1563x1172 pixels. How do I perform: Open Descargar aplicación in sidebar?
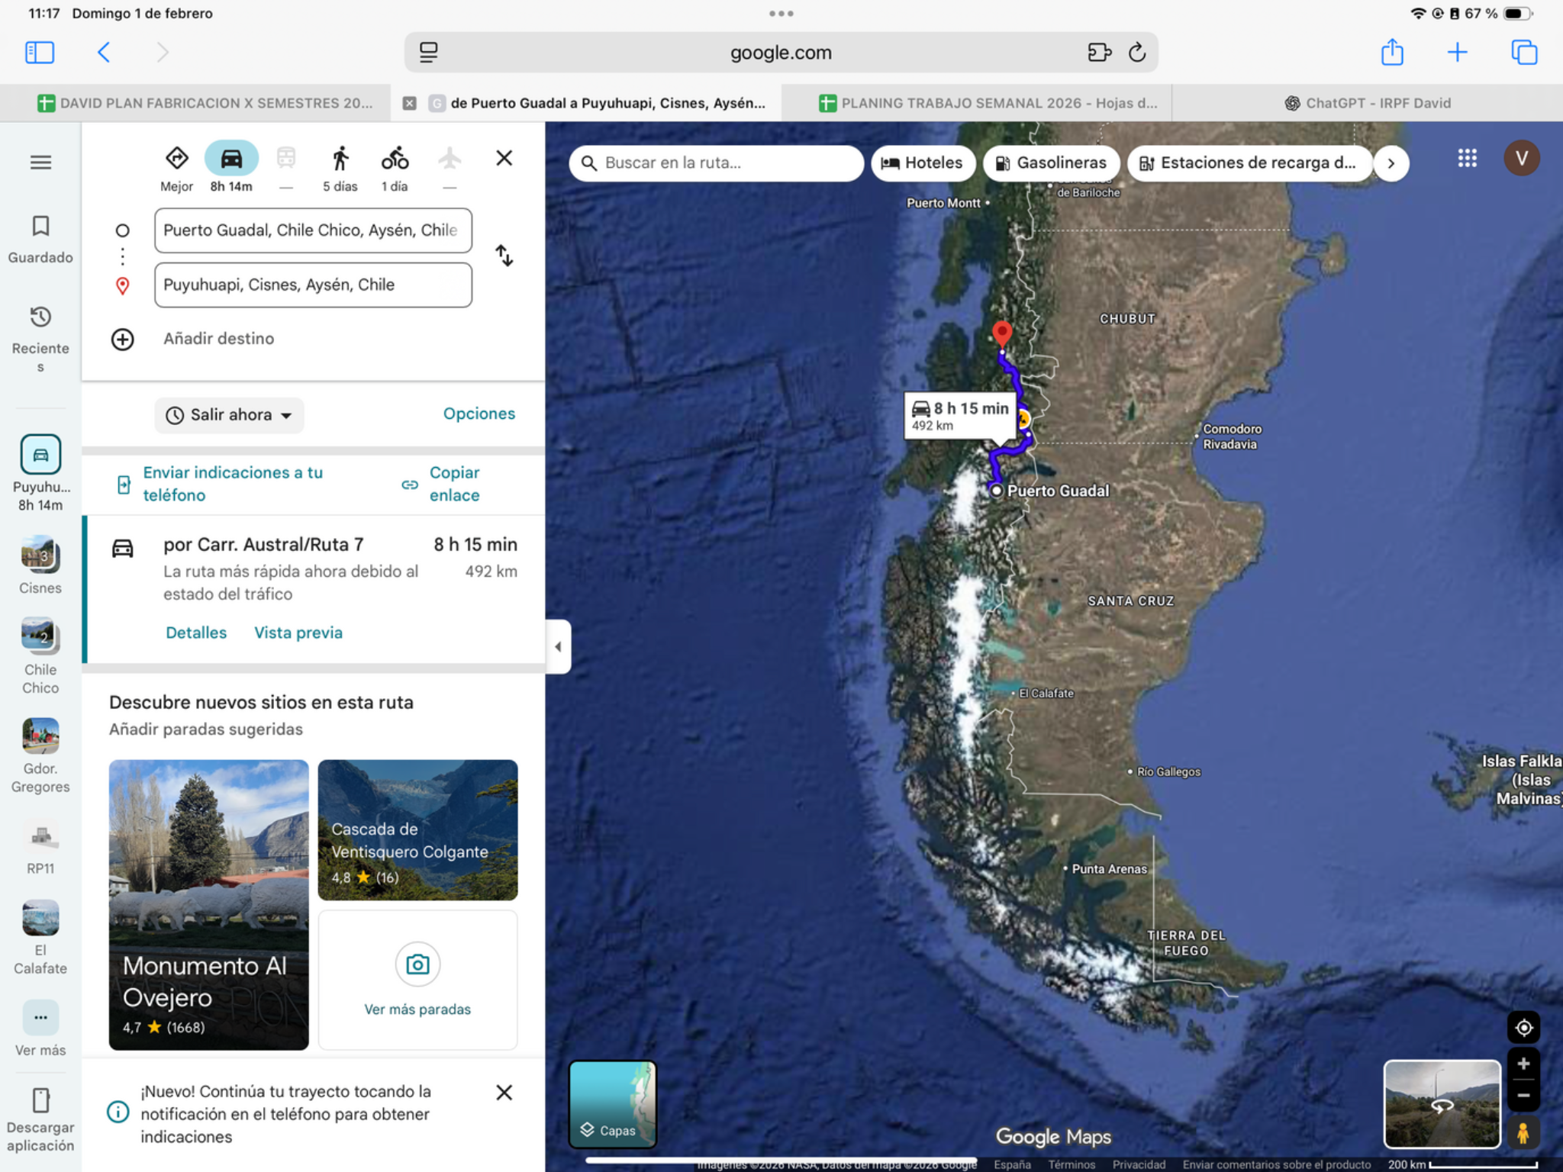[40, 1119]
